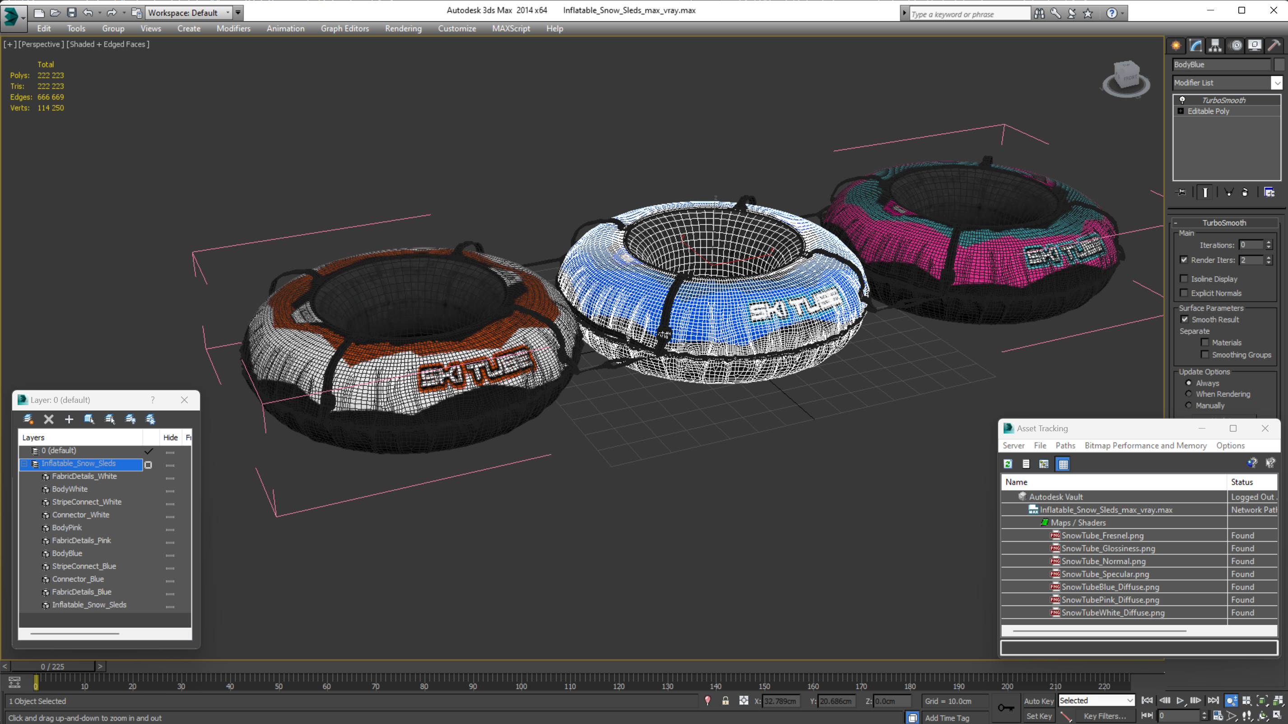This screenshot has height=724, width=1288.
Task: Click the Pin Stack icon under modifier stack
Action: coord(1181,192)
